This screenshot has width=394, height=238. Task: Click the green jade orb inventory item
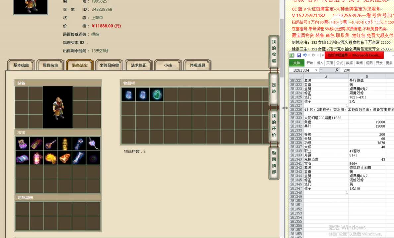pyautogui.click(x=157, y=95)
